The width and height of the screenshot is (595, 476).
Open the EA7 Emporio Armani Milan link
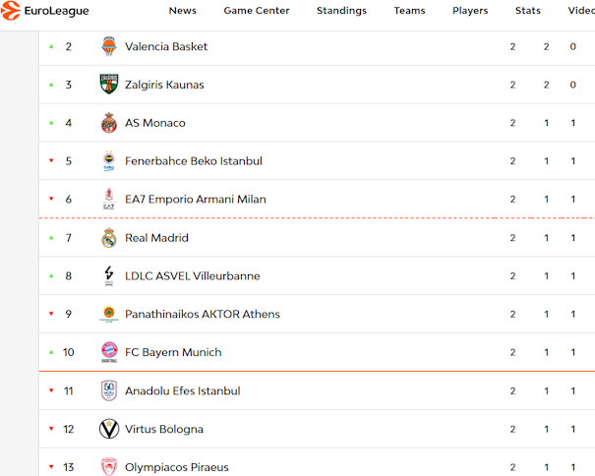(x=195, y=200)
